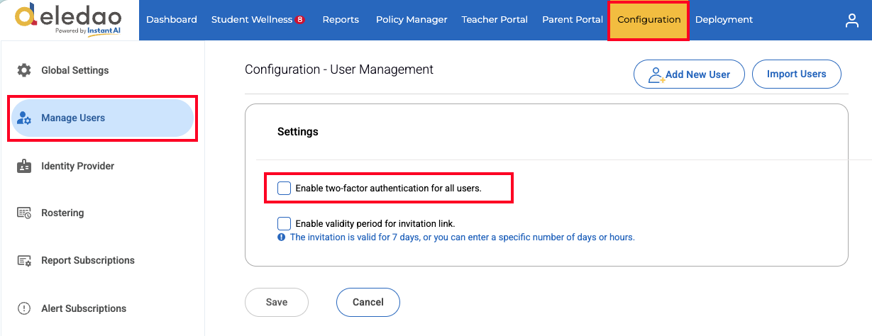Click the Report Subscriptions icon

point(24,260)
